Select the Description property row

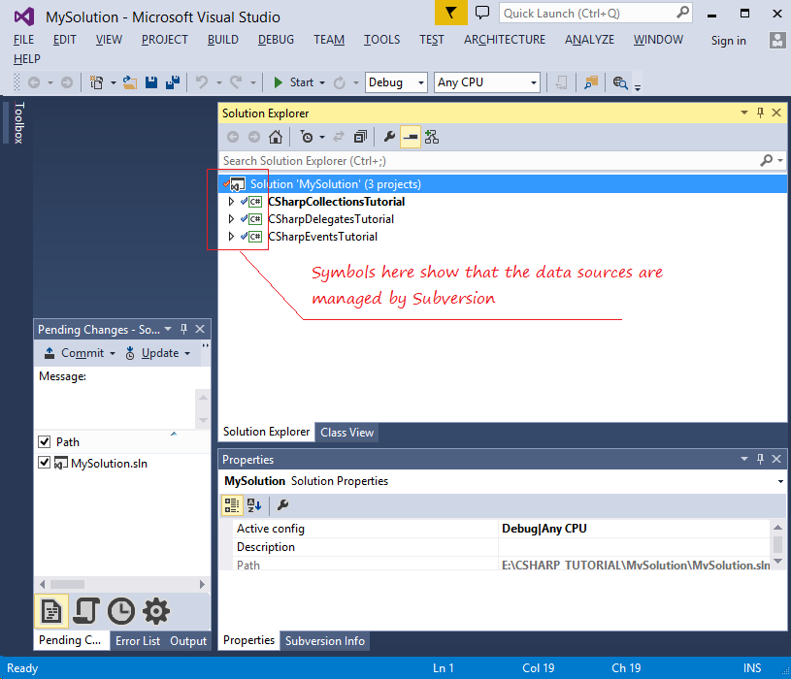(500, 547)
